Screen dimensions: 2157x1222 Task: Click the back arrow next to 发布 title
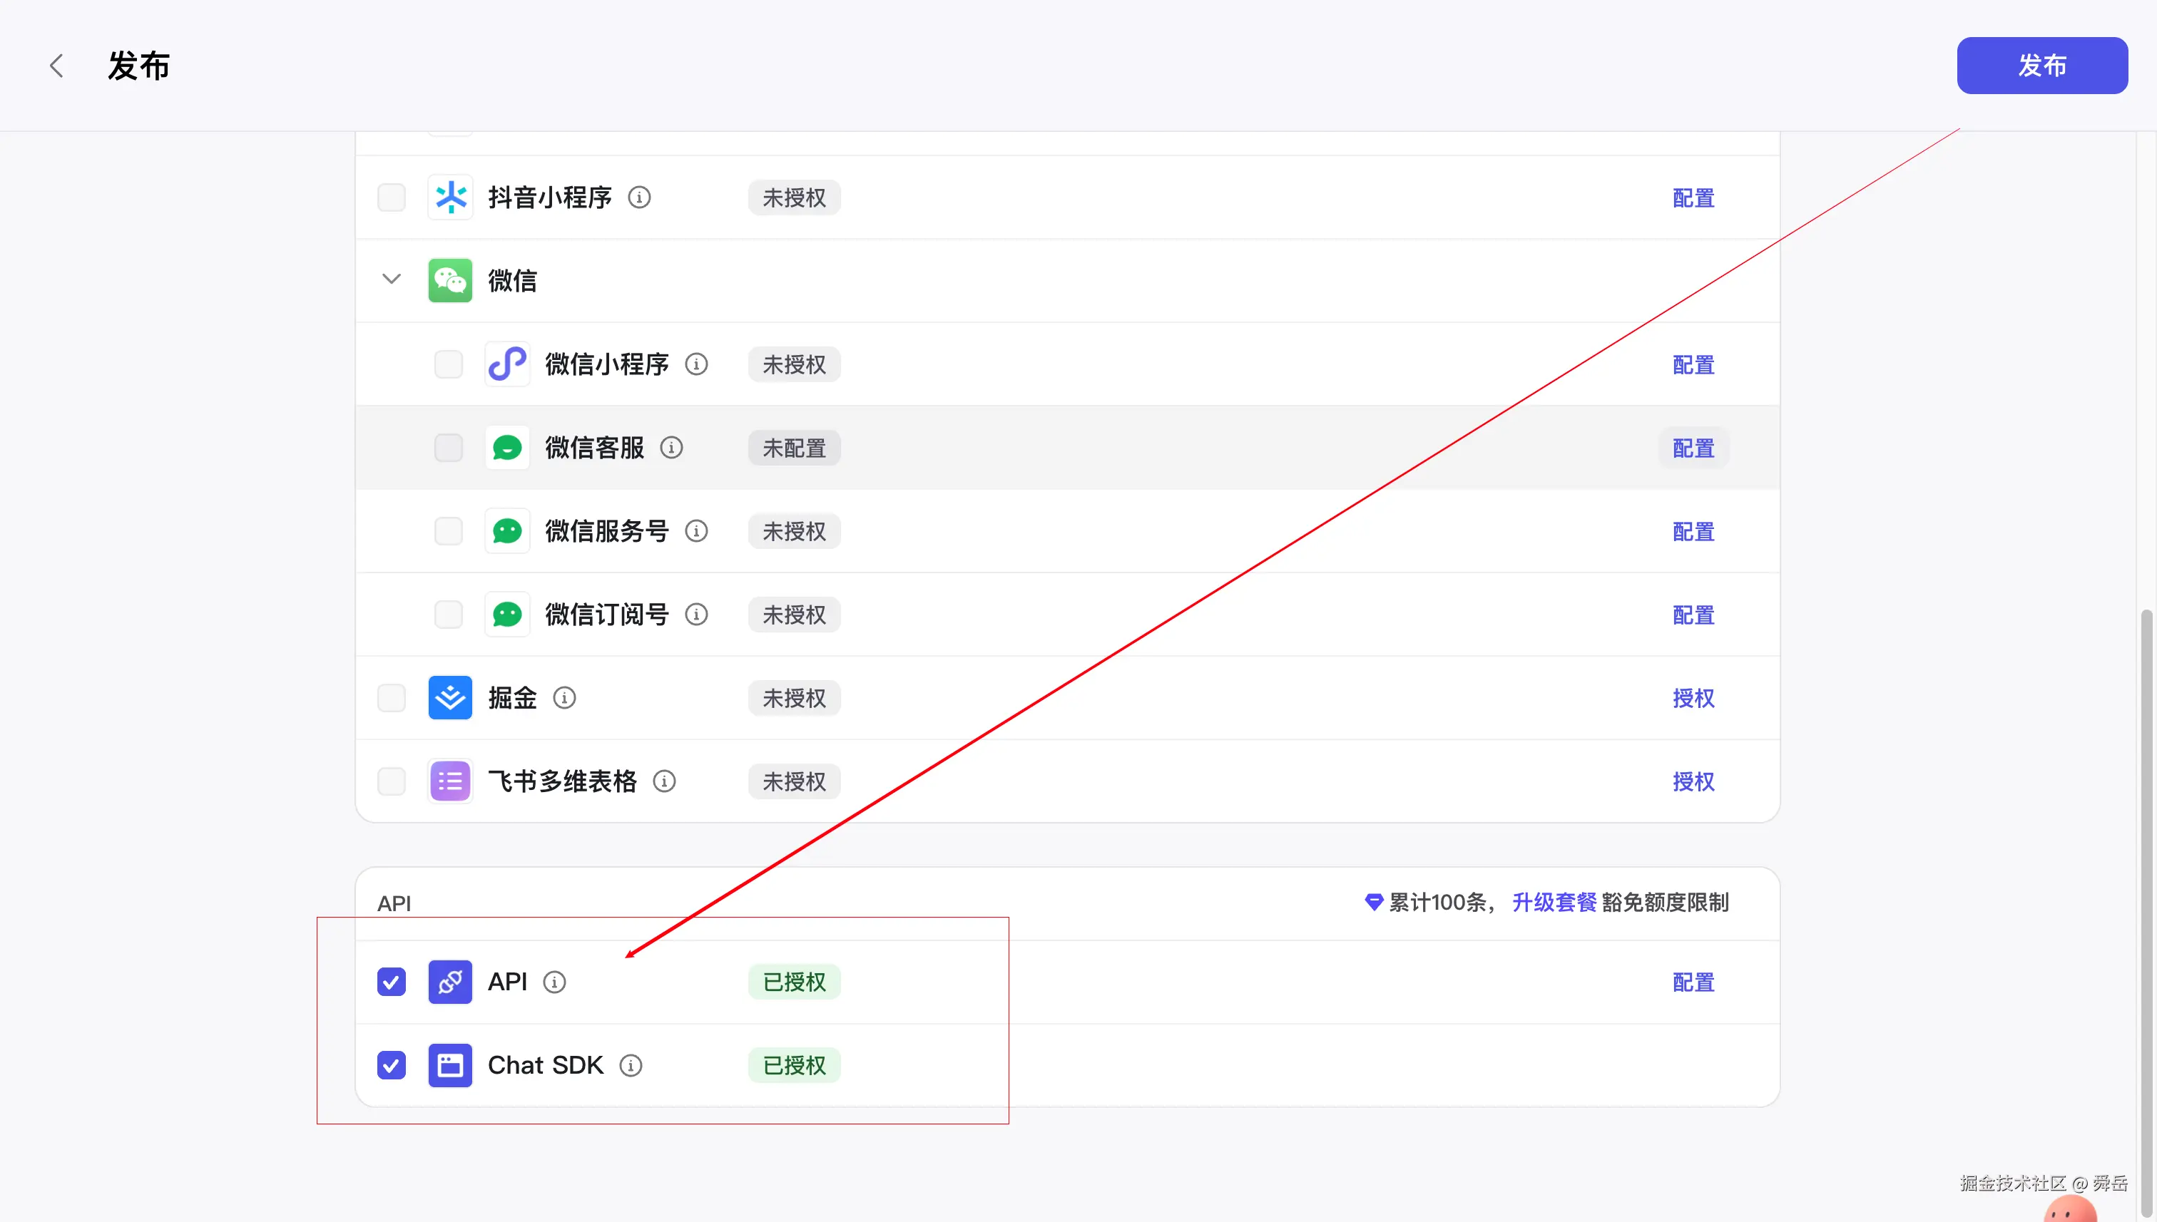[56, 66]
